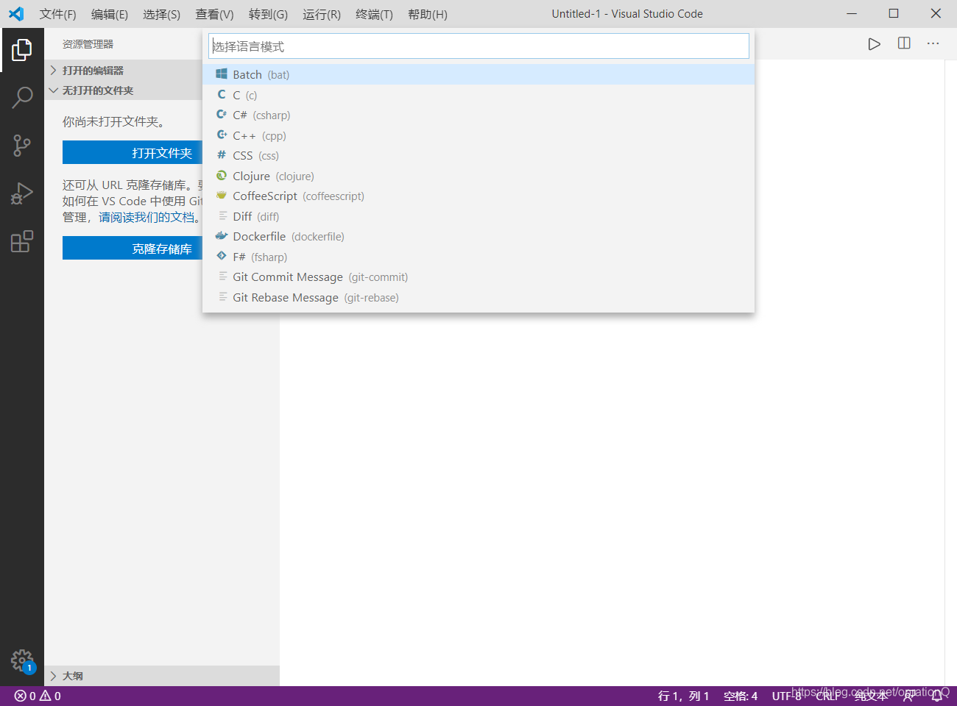Open the Run and Debug view
Screen dimensions: 957x706
pos(22,193)
